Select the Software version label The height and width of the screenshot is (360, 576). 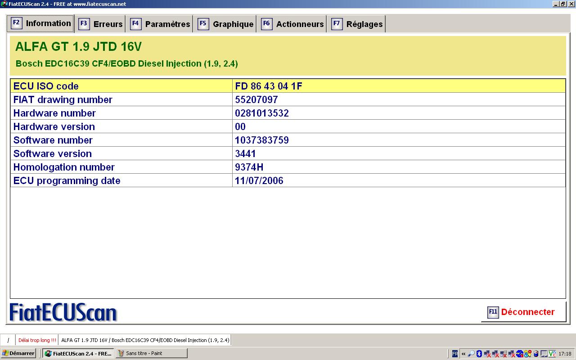pyautogui.click(x=52, y=153)
